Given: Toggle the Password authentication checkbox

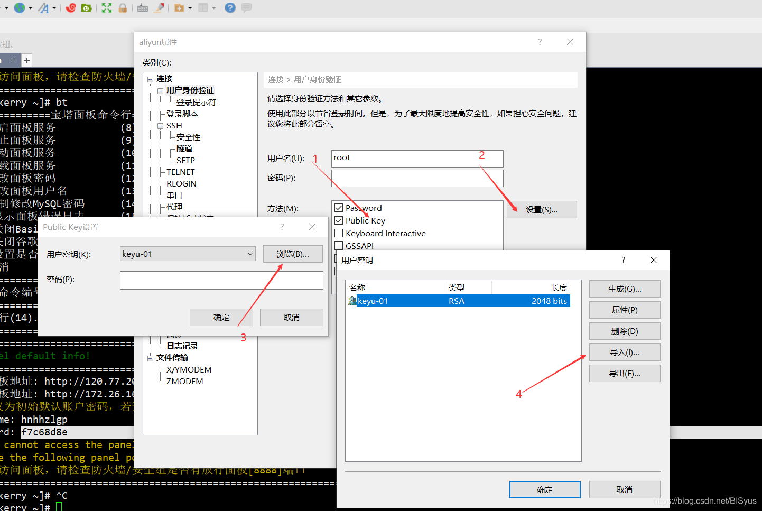Looking at the screenshot, I should click(339, 208).
